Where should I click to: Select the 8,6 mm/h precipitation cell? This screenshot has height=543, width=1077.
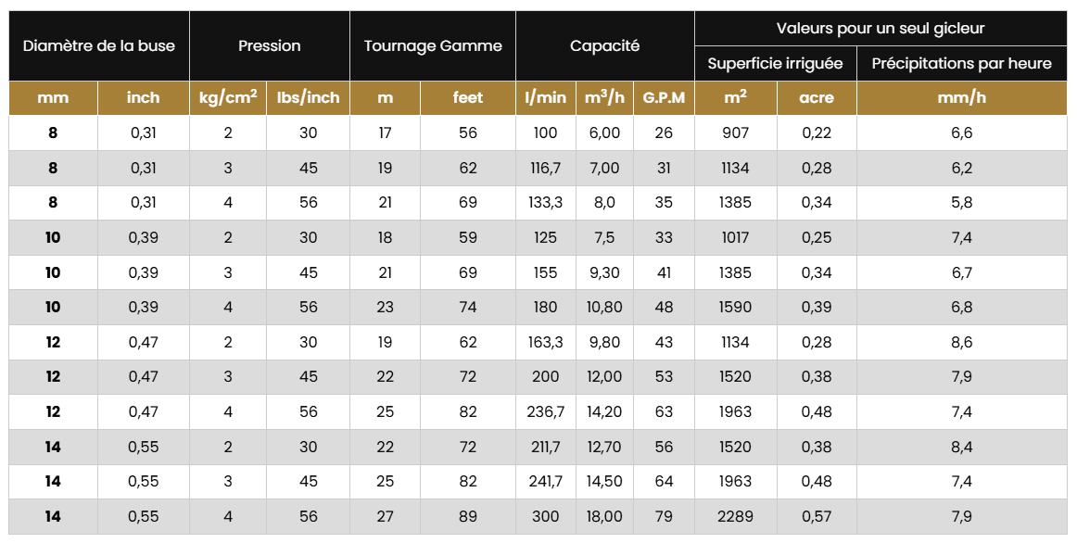(x=961, y=342)
